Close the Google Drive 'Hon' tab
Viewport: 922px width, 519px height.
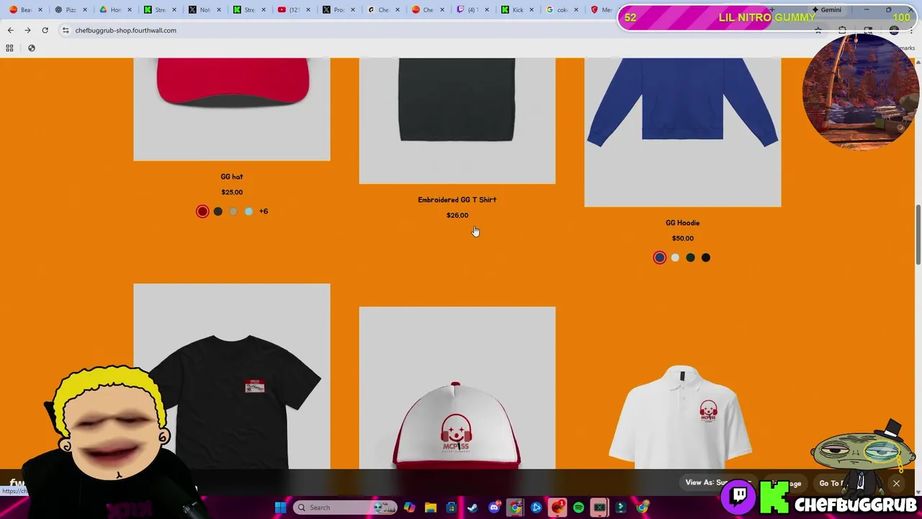(x=130, y=9)
